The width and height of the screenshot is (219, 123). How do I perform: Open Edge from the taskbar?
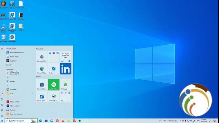(x=40, y=121)
